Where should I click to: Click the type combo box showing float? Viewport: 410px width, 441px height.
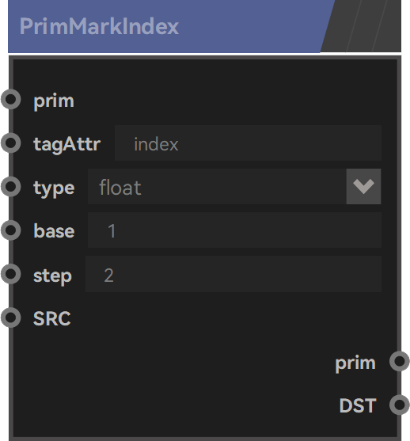[x=234, y=187]
